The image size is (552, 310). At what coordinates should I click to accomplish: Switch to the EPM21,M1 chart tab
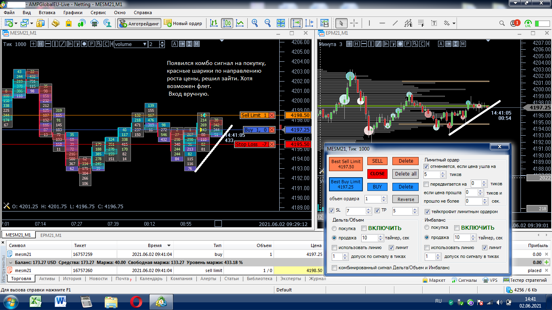51,235
